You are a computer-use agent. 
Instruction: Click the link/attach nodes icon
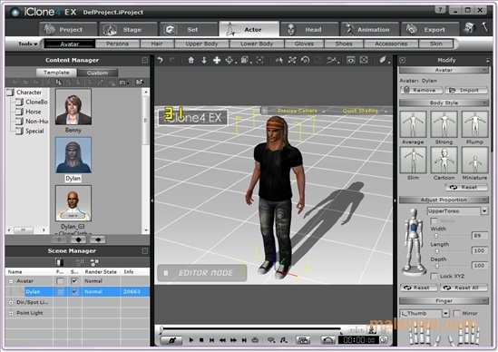pyautogui.click(x=292, y=60)
